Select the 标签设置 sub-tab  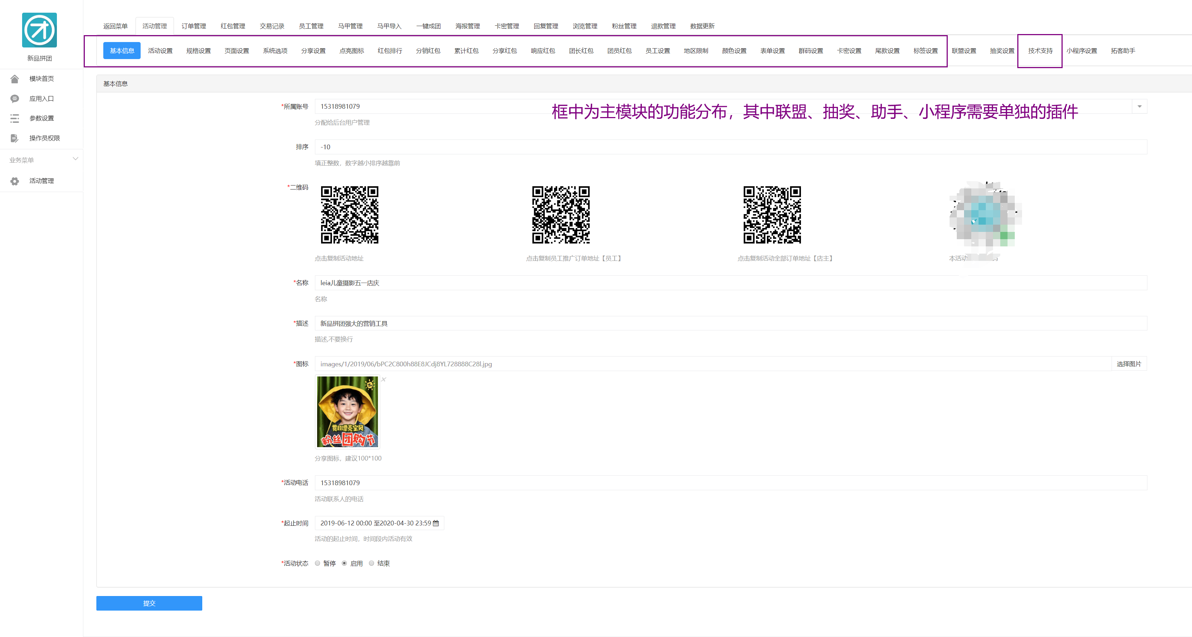pyautogui.click(x=926, y=50)
